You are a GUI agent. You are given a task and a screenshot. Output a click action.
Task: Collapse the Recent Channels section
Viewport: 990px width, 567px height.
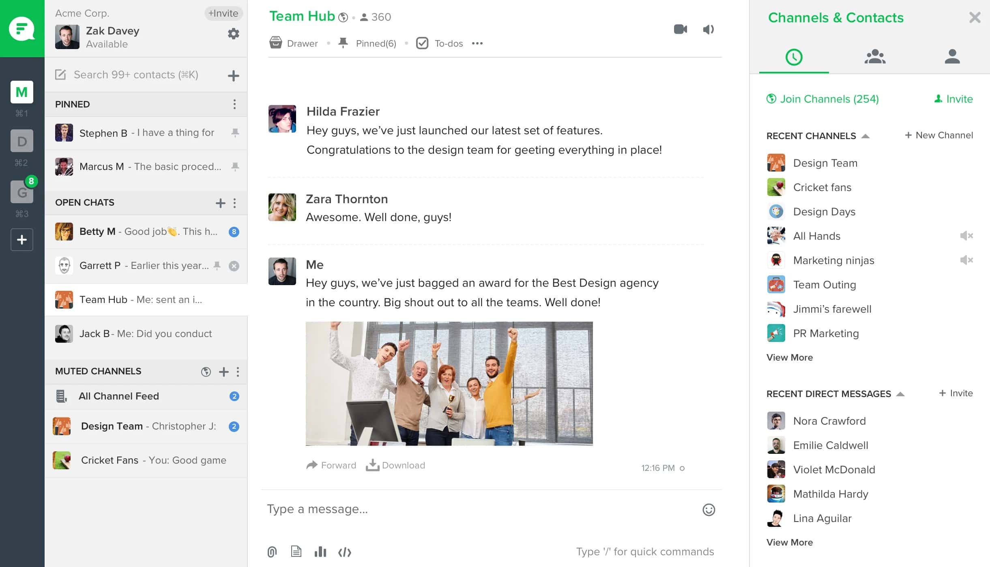(865, 136)
